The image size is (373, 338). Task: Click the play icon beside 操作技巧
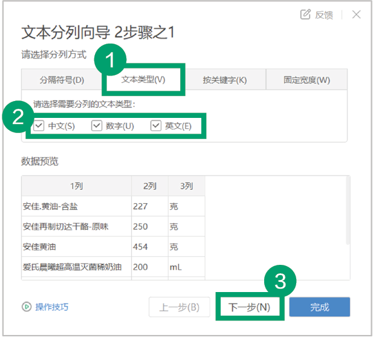coord(27,307)
